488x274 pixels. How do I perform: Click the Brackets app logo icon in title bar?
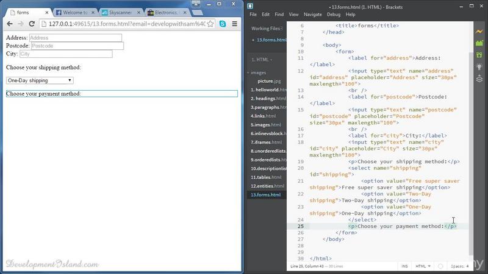[250, 6]
